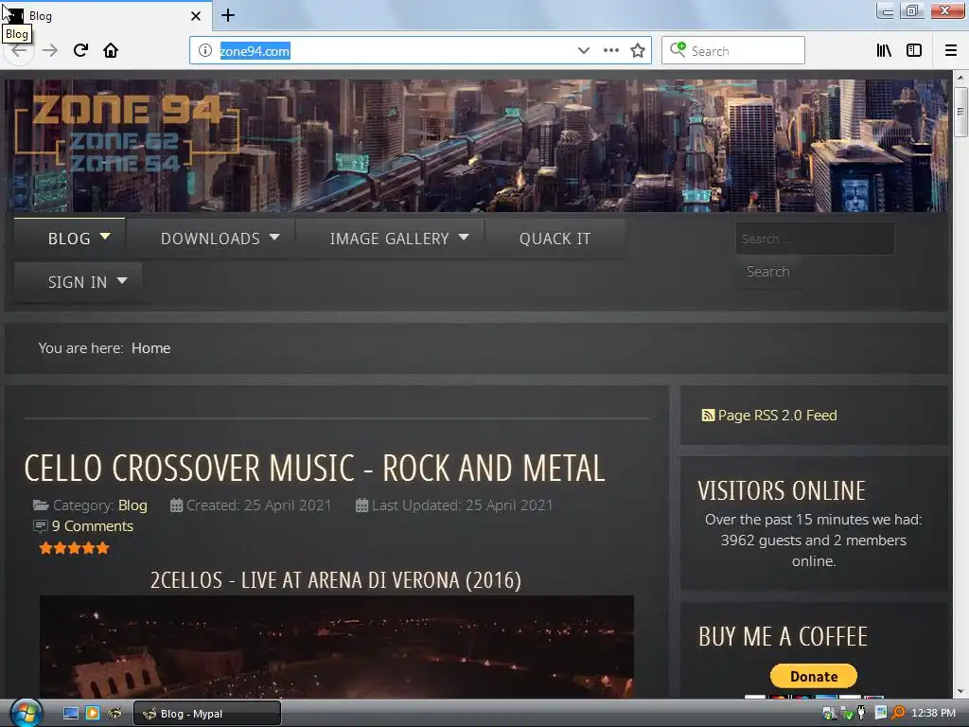Click the search engine magnifier icon

[x=678, y=49]
